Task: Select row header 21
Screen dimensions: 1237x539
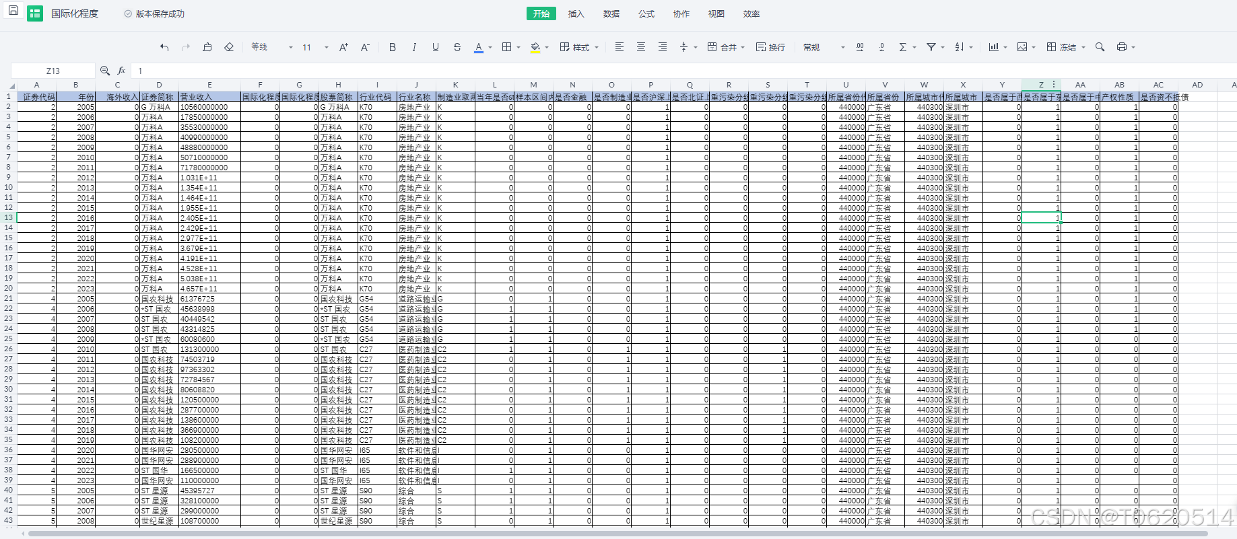Action: click(x=8, y=298)
